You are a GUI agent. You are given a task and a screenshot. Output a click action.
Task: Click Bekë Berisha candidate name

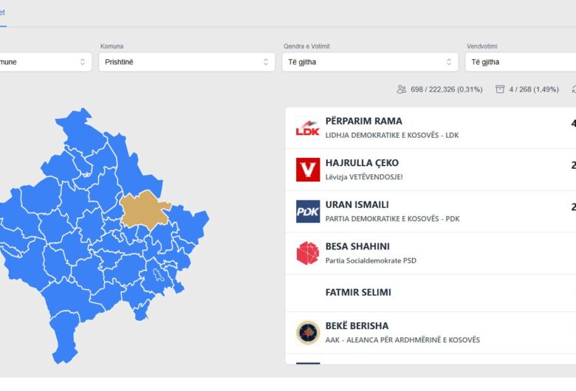click(357, 326)
